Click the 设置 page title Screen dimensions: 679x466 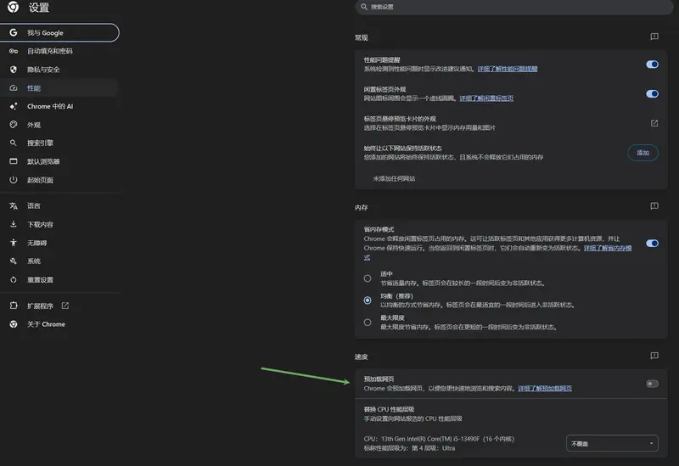click(39, 8)
